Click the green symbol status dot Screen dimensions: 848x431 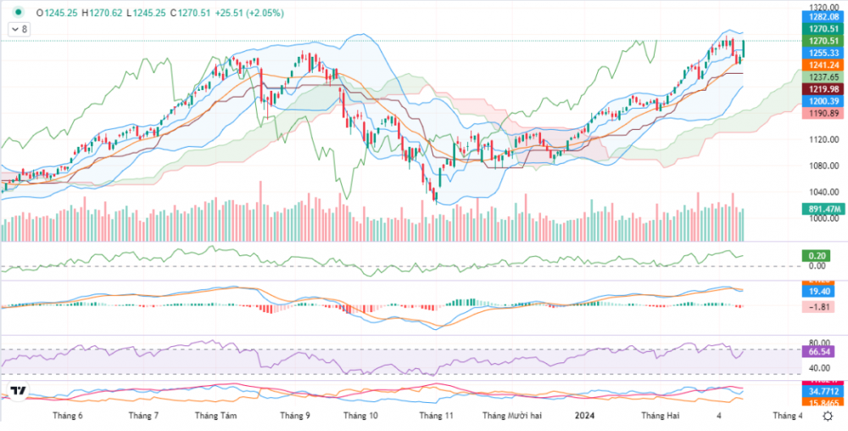[14, 13]
